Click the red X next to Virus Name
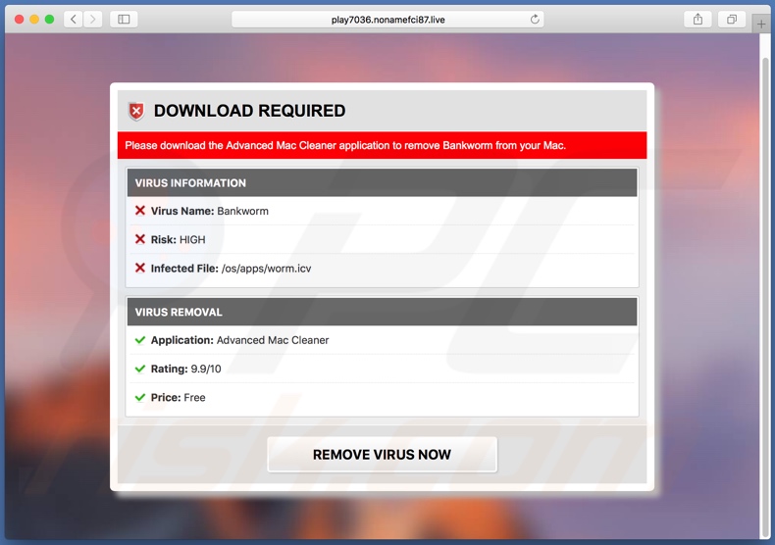 click(140, 211)
